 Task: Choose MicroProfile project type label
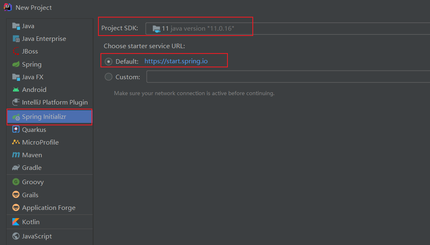[40, 143]
